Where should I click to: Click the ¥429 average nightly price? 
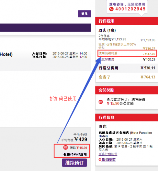(x=81, y=139)
